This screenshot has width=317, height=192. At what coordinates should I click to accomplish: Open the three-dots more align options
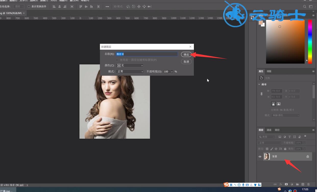pyautogui.click(x=107, y=6)
